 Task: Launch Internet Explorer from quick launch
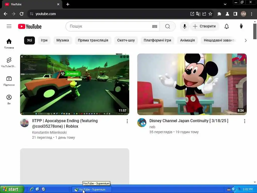point(32,189)
